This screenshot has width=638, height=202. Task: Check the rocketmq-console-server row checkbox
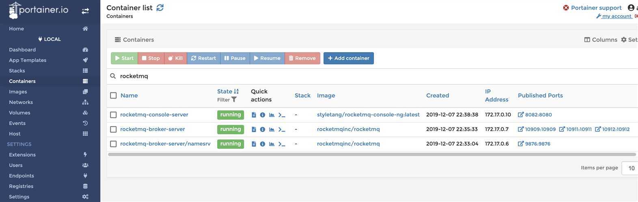pos(113,115)
